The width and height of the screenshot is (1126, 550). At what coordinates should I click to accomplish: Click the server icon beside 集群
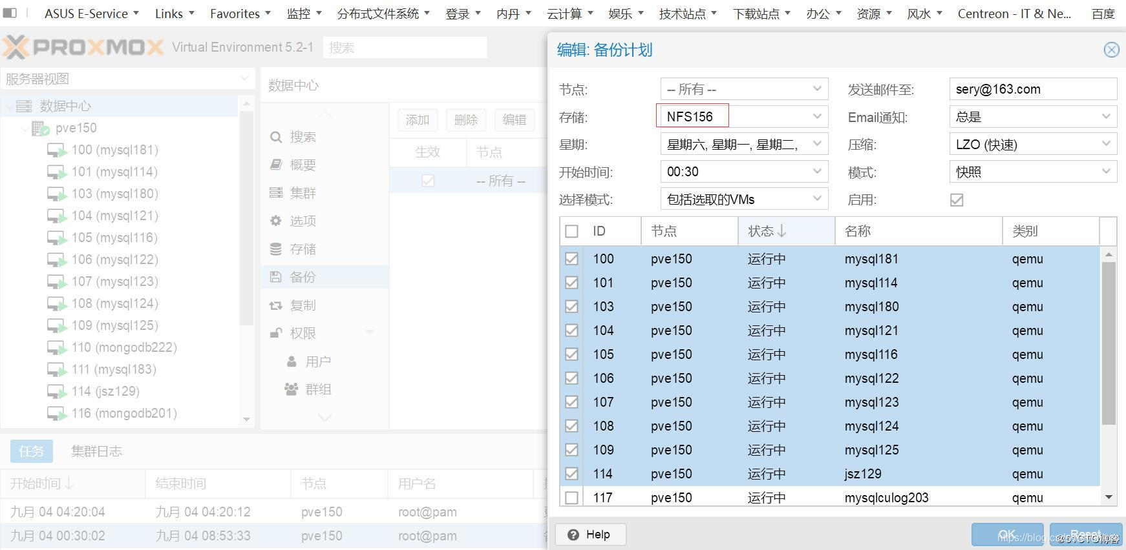click(276, 192)
